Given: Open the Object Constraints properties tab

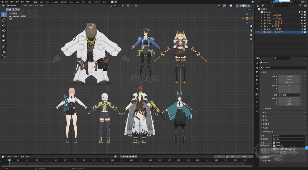Looking at the screenshot, I should pyautogui.click(x=257, y=102).
